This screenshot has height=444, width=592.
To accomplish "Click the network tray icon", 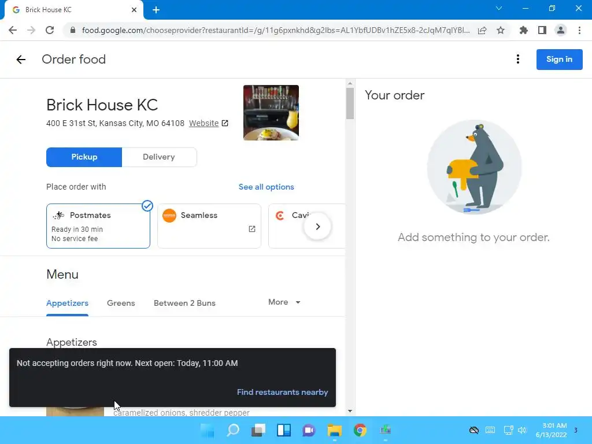I will tap(508, 430).
